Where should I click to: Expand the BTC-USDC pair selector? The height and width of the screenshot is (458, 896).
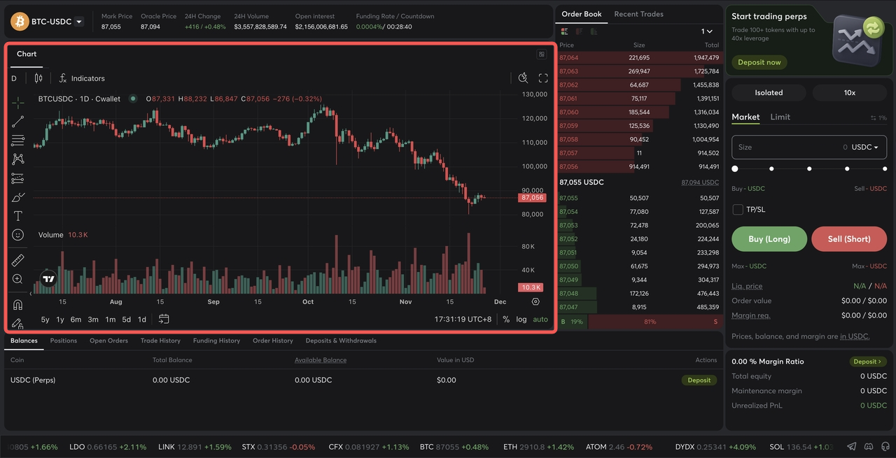click(x=79, y=22)
